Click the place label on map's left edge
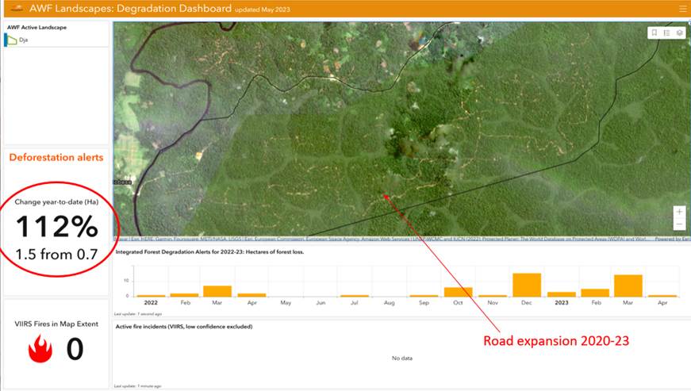Viewport: 691px width, 391px height. [x=122, y=182]
